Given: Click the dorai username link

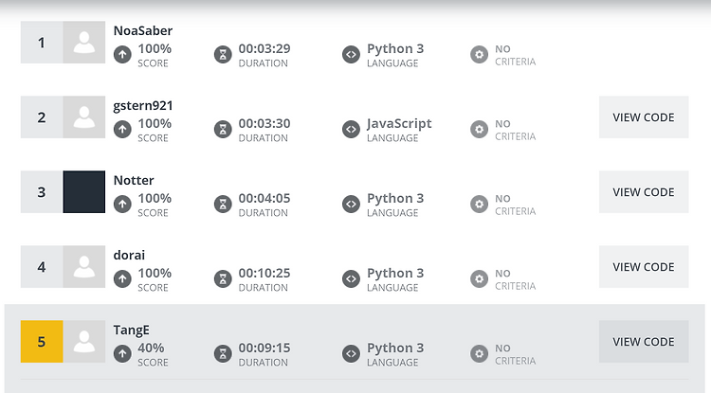Looking at the screenshot, I should coord(129,256).
